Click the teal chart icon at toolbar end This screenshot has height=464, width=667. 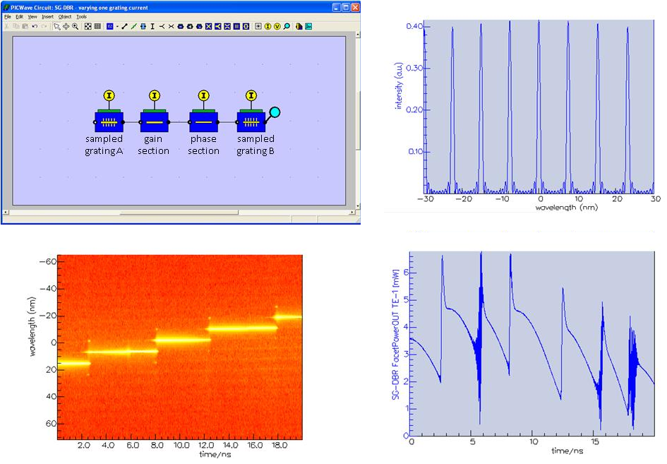308,26
